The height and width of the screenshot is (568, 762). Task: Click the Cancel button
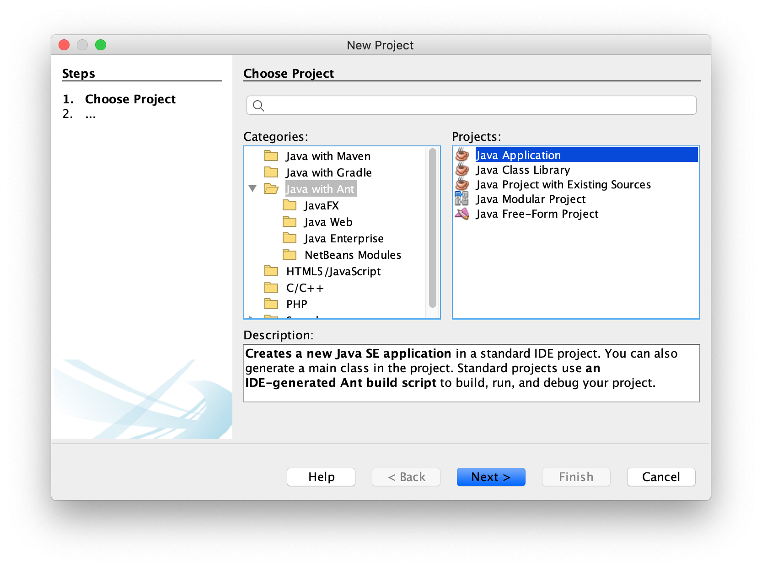pos(661,477)
